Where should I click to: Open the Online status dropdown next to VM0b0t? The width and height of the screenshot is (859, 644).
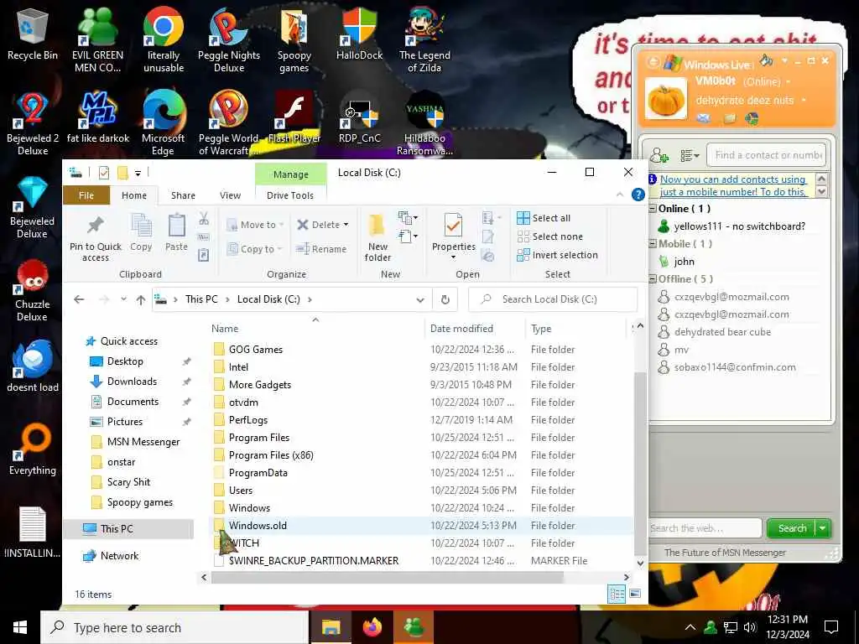pos(789,82)
